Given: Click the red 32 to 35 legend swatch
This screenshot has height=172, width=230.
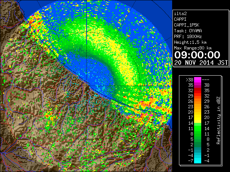Looking at the screenshot, I should coord(198,91).
